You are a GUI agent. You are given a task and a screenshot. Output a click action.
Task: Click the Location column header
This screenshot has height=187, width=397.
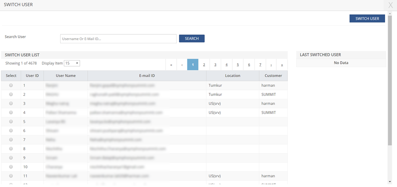click(x=233, y=76)
